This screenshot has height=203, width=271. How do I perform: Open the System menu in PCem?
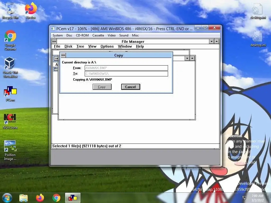pos(57,35)
